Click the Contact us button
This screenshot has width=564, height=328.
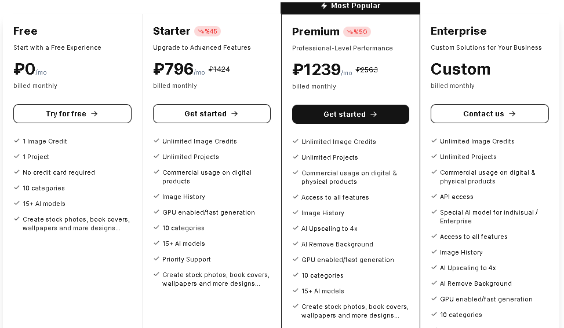(x=490, y=114)
